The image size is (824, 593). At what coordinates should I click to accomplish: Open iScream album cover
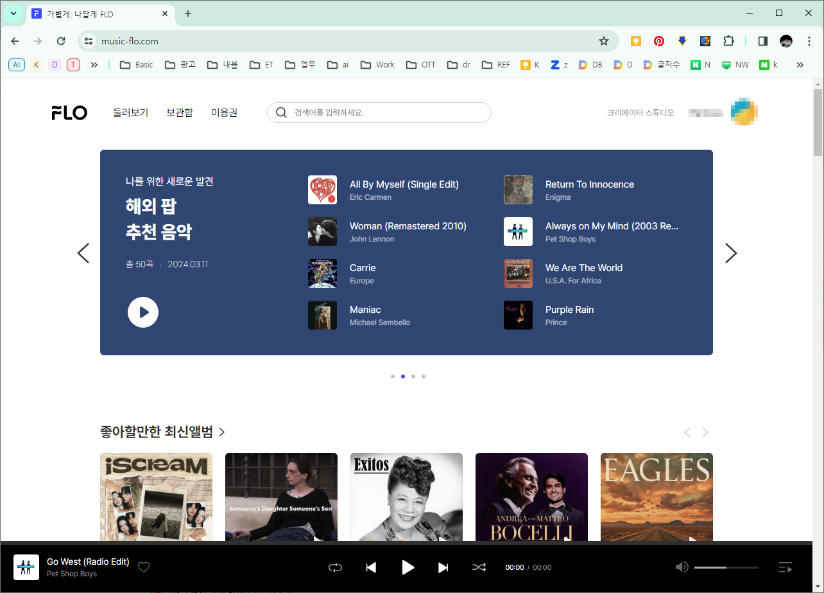tap(156, 497)
